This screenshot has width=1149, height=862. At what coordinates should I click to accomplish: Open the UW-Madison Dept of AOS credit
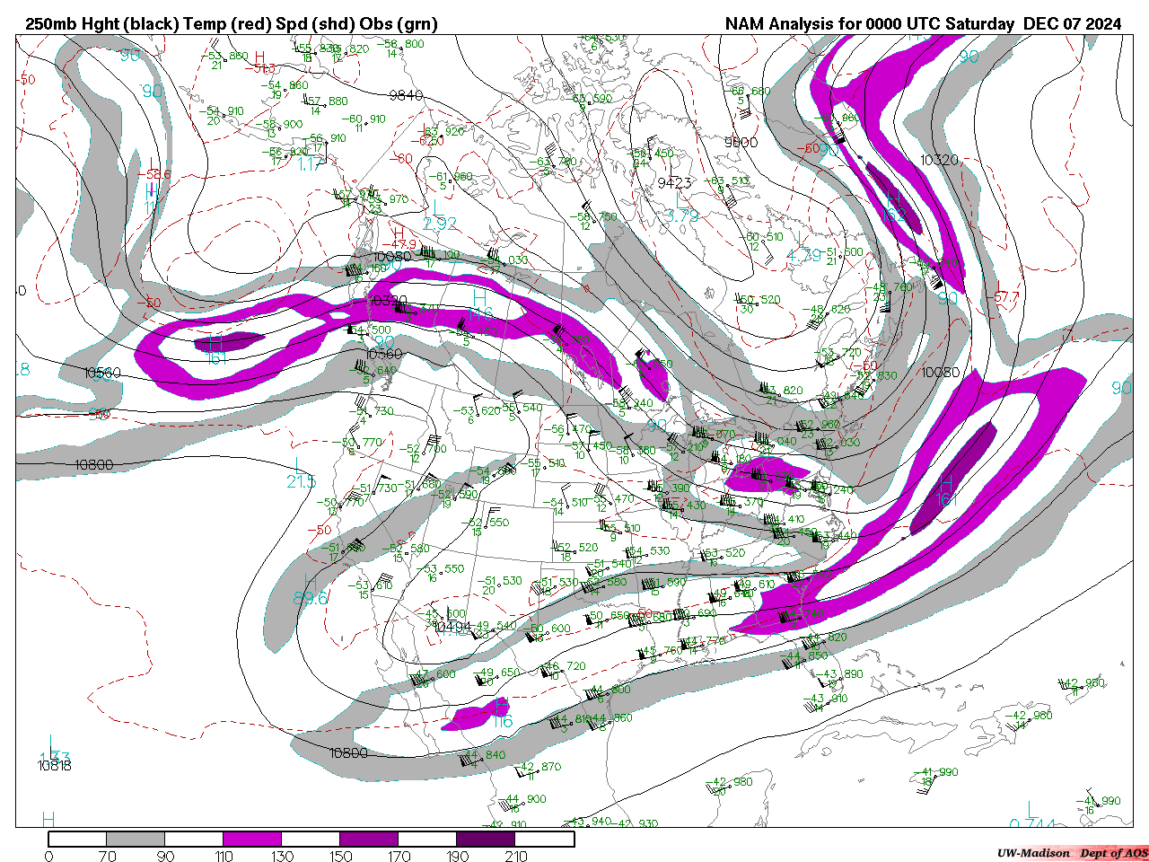pos(1072,853)
